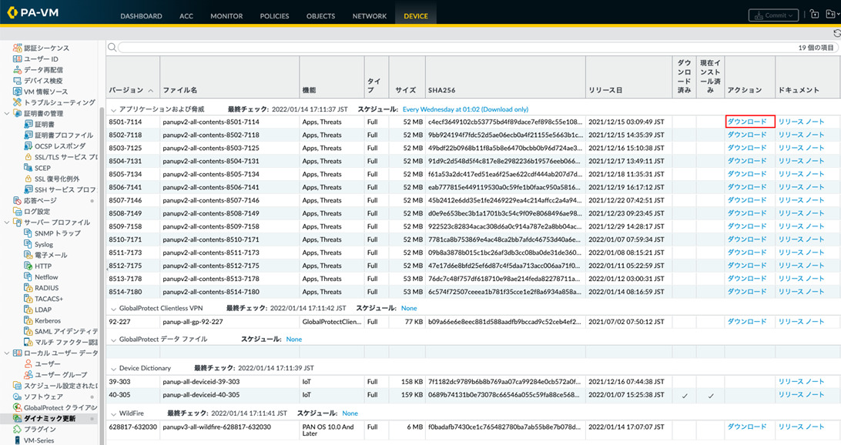This screenshot has width=841, height=445.
Task: Click the 19 個の項目 item count
Action: [x=816, y=48]
